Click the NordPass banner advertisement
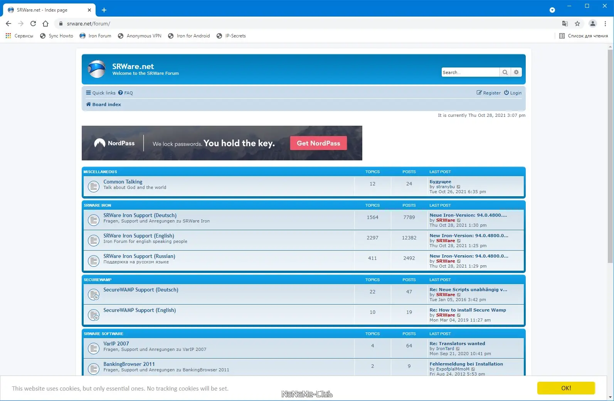The width and height of the screenshot is (614, 401). pyautogui.click(x=222, y=143)
